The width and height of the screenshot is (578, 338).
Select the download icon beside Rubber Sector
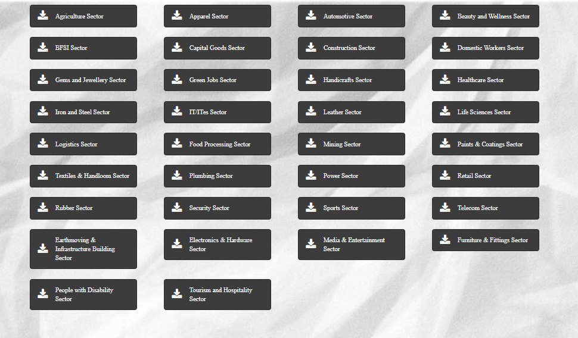(43, 208)
